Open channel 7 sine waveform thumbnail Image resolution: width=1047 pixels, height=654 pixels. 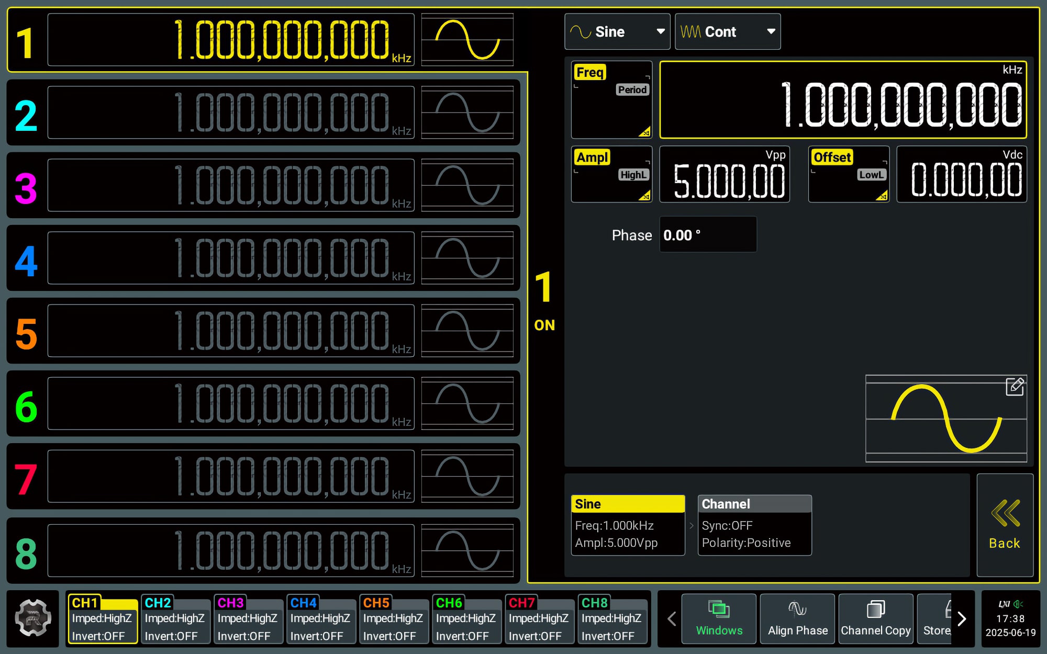pyautogui.click(x=467, y=476)
